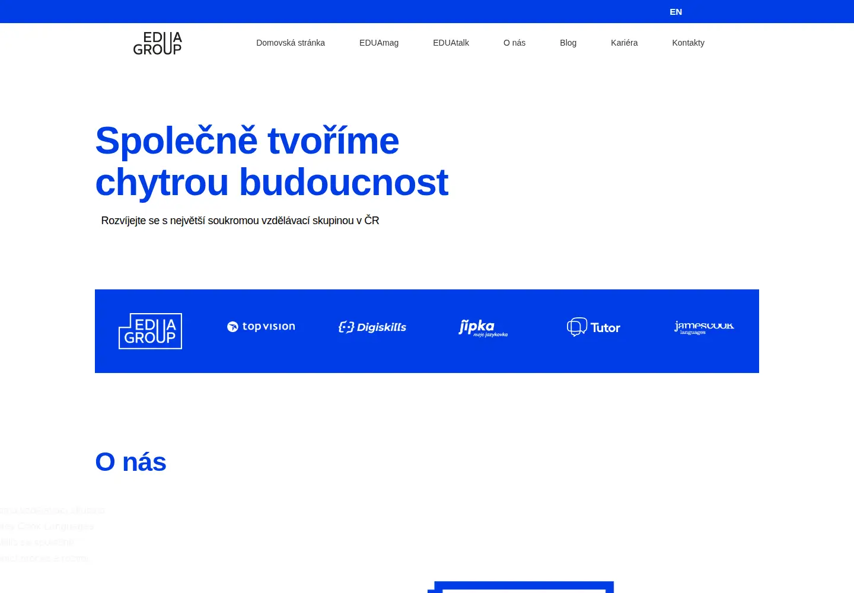Click headline Společně tvoříme chytrou budoucnost
The height and width of the screenshot is (593, 854).
[x=272, y=161]
